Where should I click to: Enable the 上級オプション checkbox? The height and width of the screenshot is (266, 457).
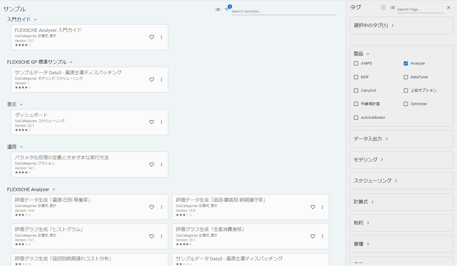coord(406,91)
